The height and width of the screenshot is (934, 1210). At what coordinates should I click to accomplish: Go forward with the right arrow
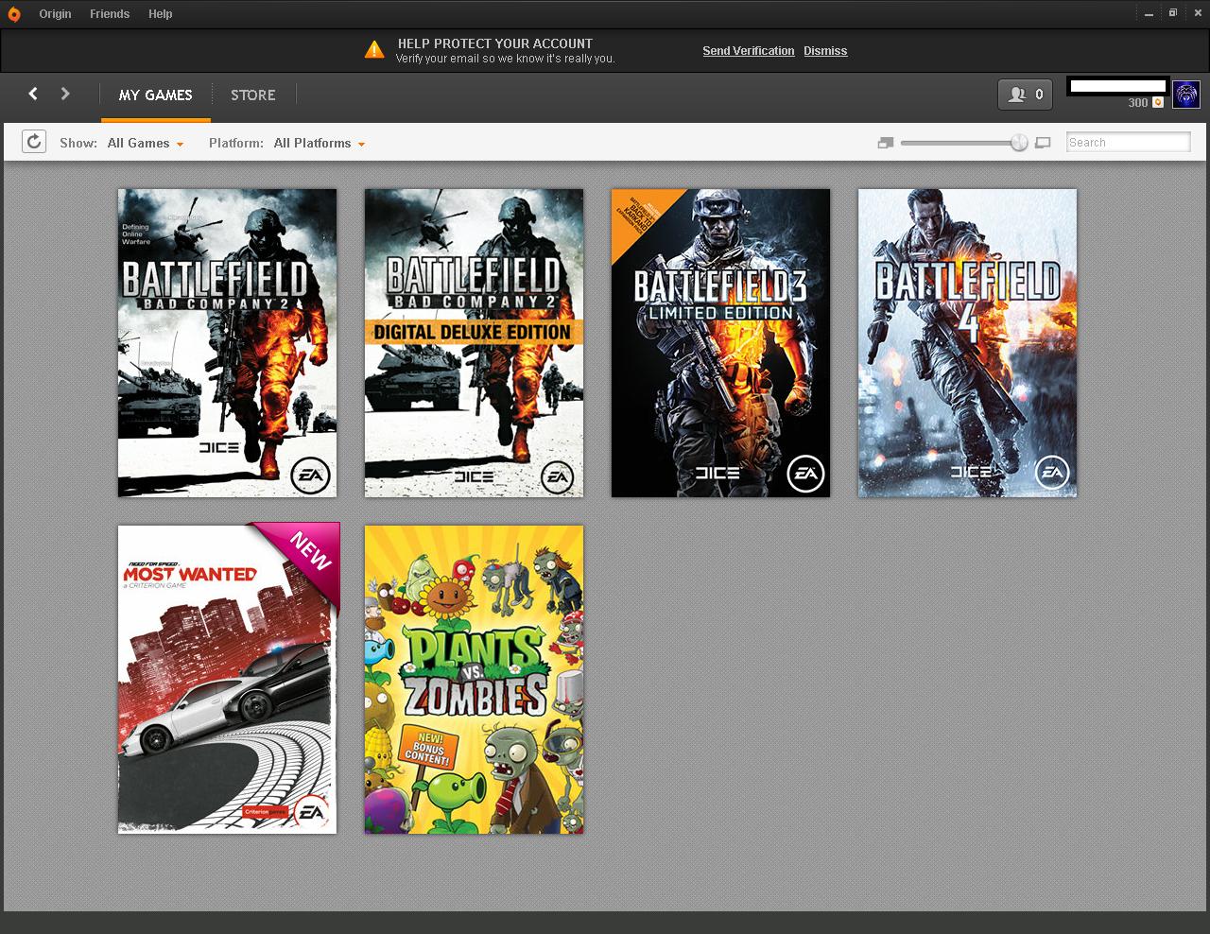pyautogui.click(x=65, y=94)
